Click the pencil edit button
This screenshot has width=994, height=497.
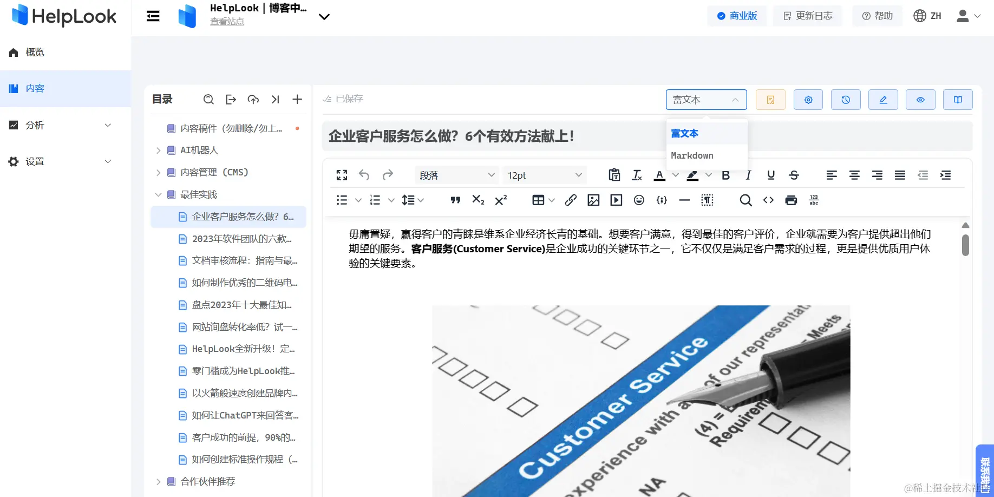883,100
